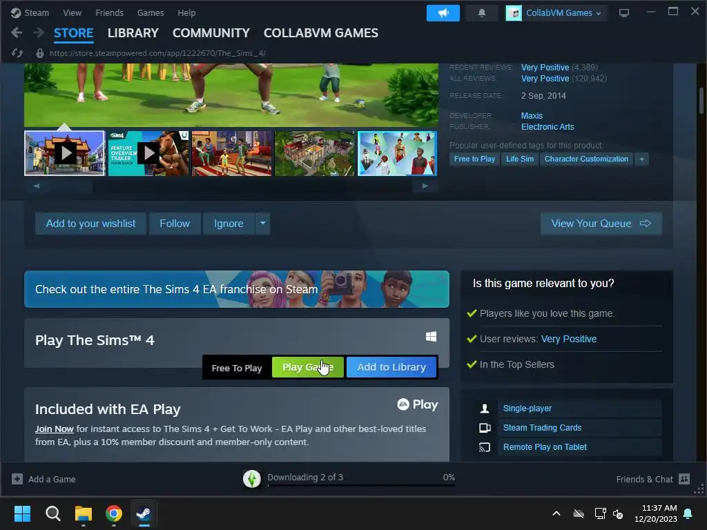Open the Steam Trading Cards link
Viewport: 707px width, 530px height.
(542, 428)
